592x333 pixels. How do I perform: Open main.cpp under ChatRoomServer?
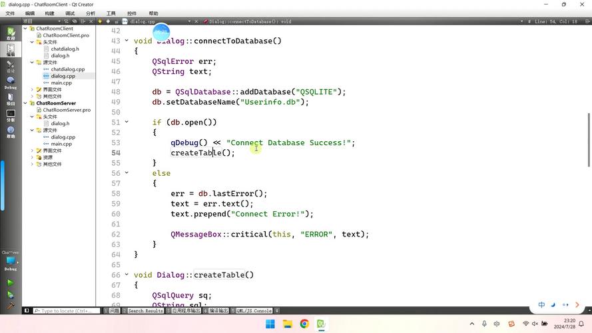click(61, 144)
